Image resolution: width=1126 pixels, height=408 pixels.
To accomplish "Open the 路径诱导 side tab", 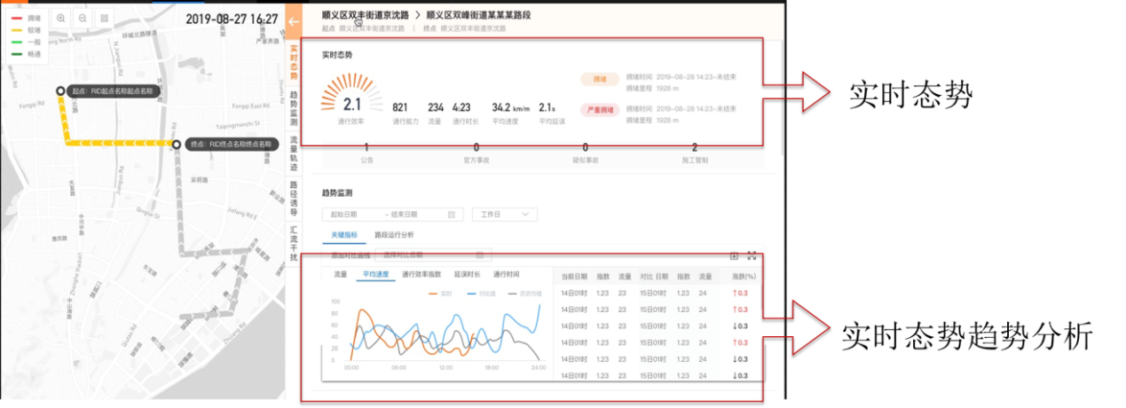I will (x=294, y=200).
